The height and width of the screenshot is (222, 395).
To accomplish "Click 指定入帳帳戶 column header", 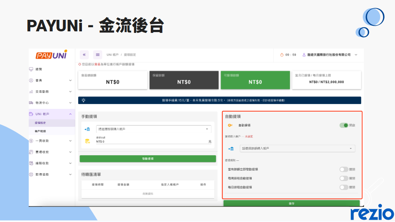I will coord(170,185).
